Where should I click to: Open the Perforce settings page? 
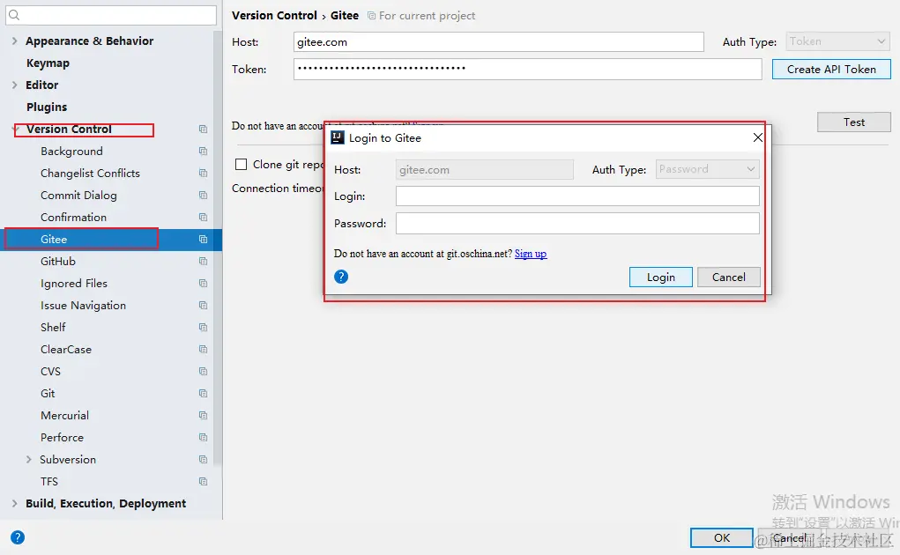click(62, 438)
